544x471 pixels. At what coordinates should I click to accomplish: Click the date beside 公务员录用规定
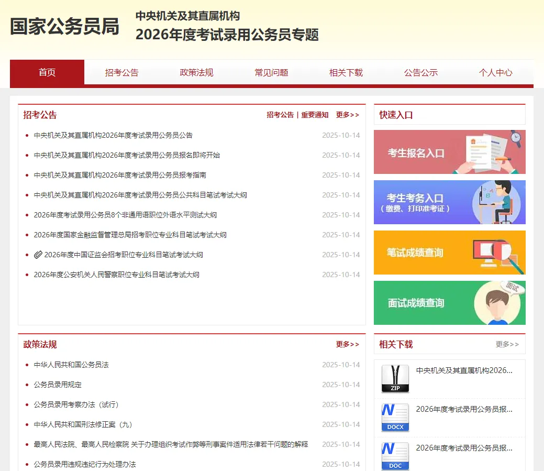click(x=341, y=385)
